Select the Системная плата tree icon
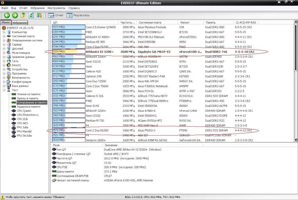 (9, 36)
